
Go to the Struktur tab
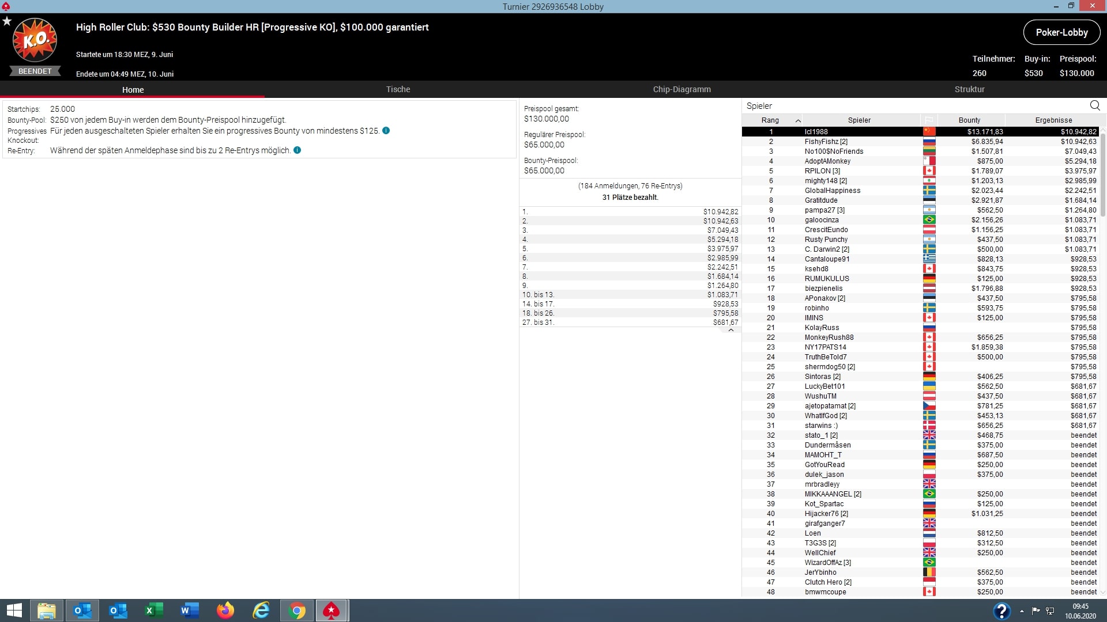coord(969,89)
